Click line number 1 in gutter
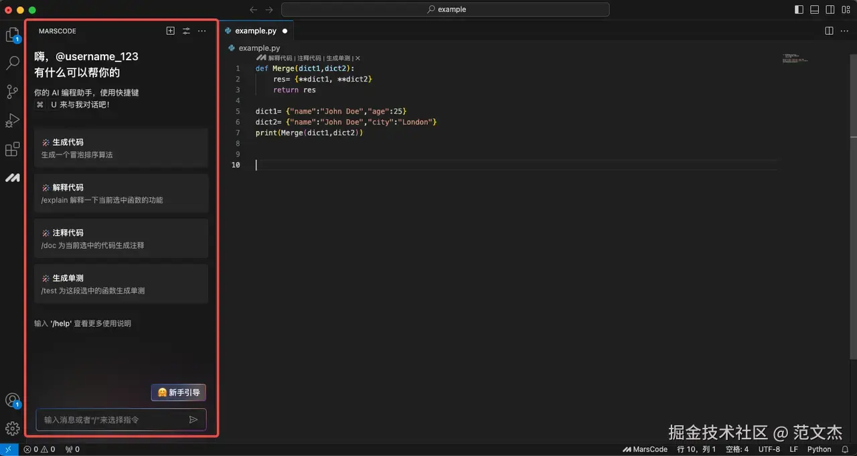857x456 pixels. tap(238, 68)
